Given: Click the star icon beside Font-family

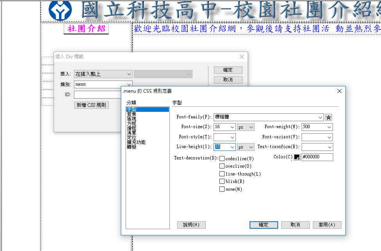Looking at the screenshot, I should coord(329,117).
